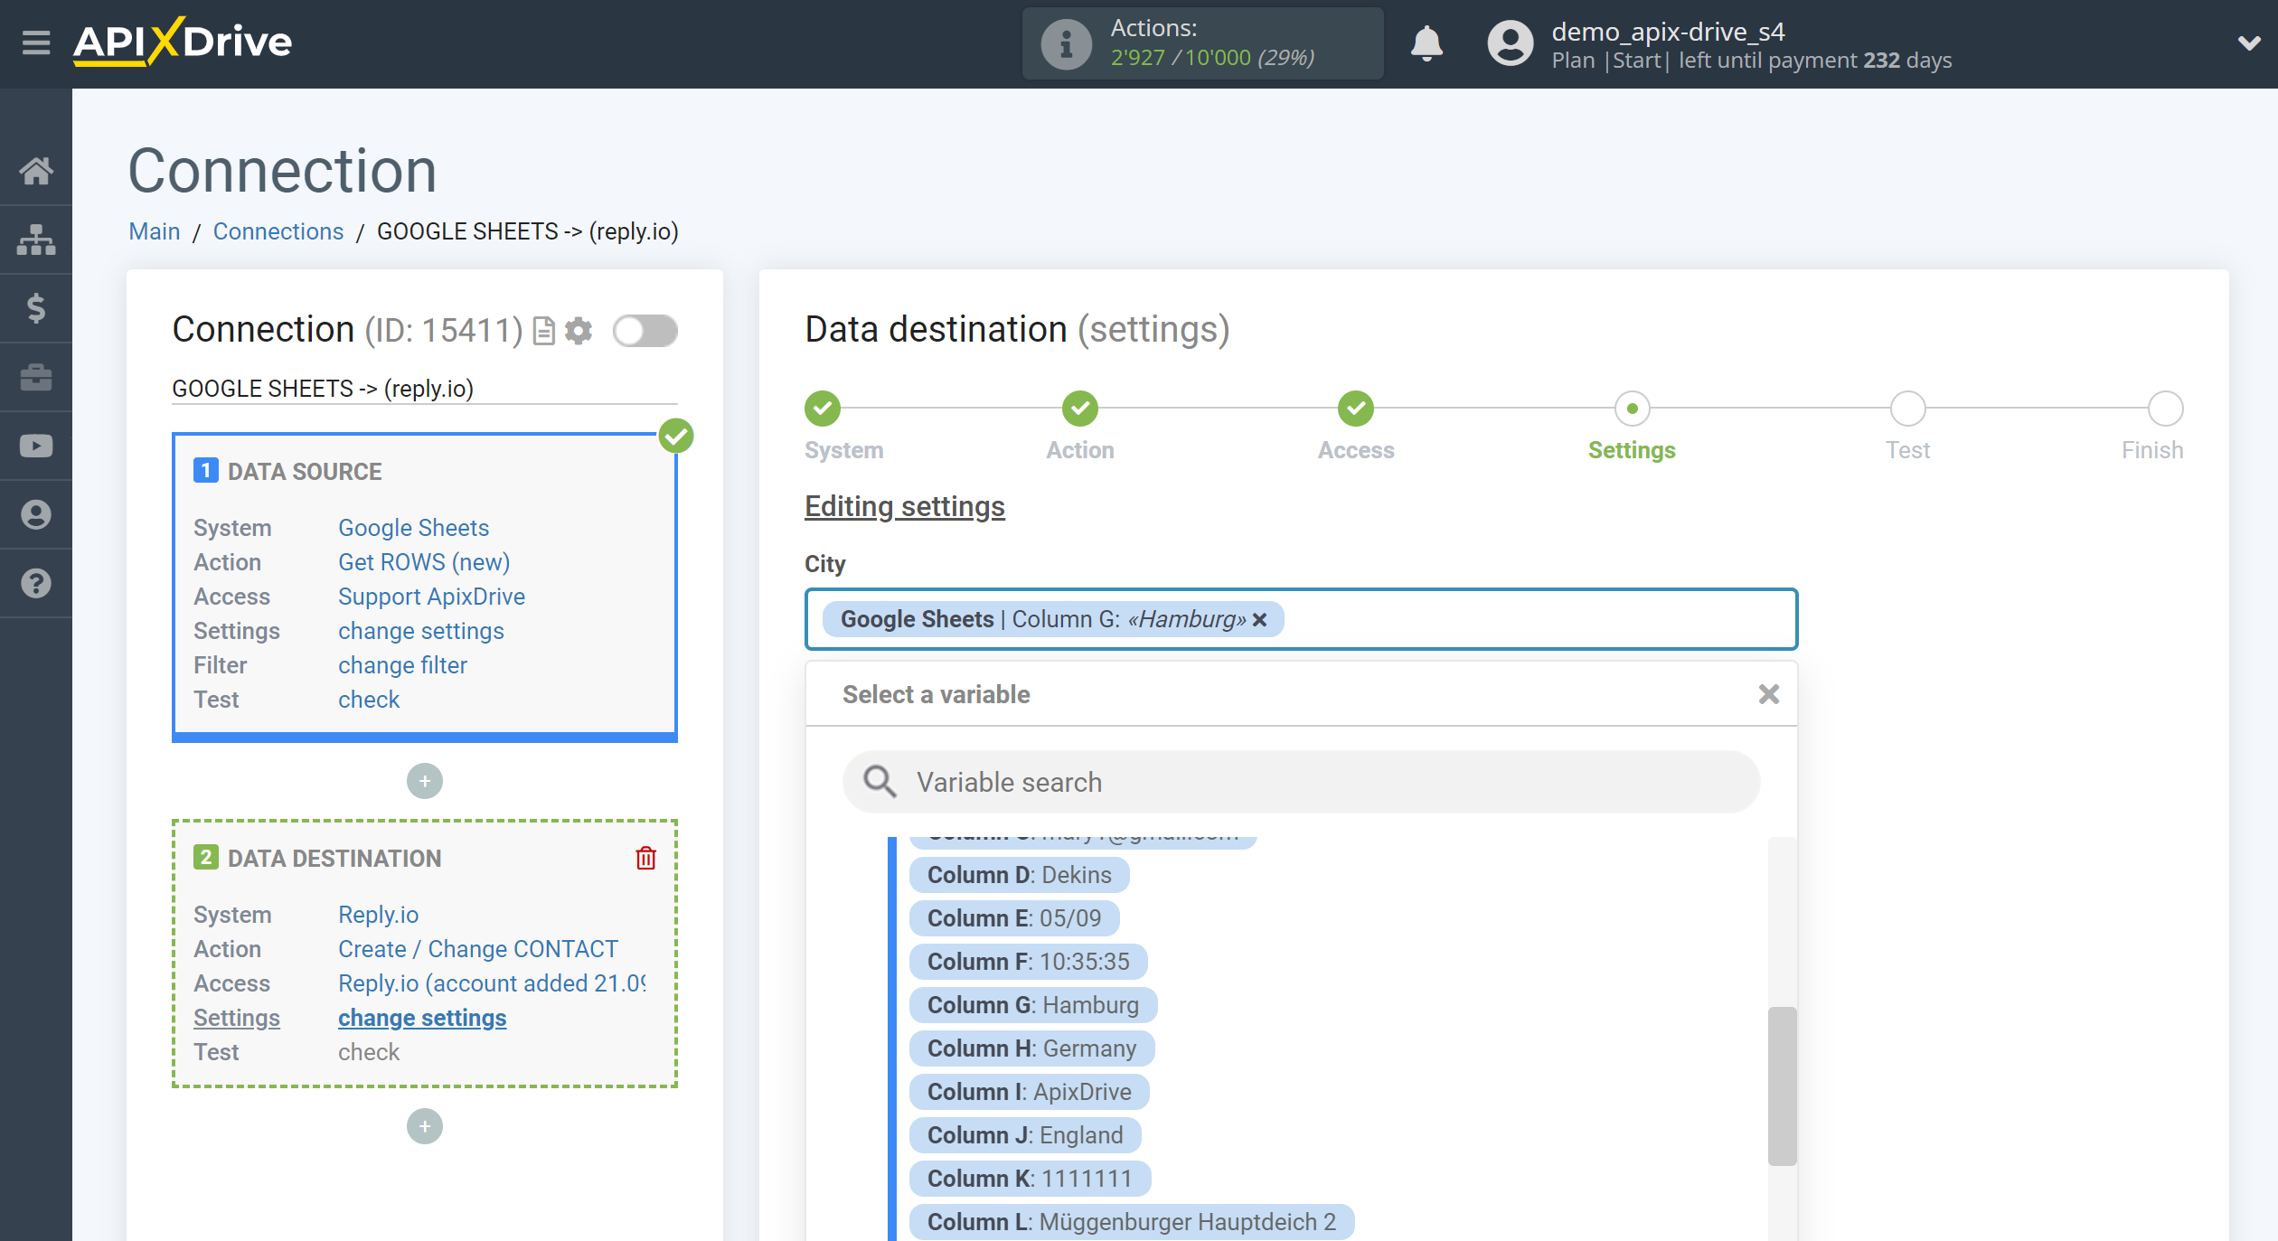Open help question mark icon
Image resolution: width=2278 pixels, height=1241 pixels.
(36, 583)
